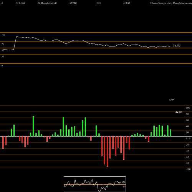
Task: Click the MR axis label -60
Action: (187, 157)
